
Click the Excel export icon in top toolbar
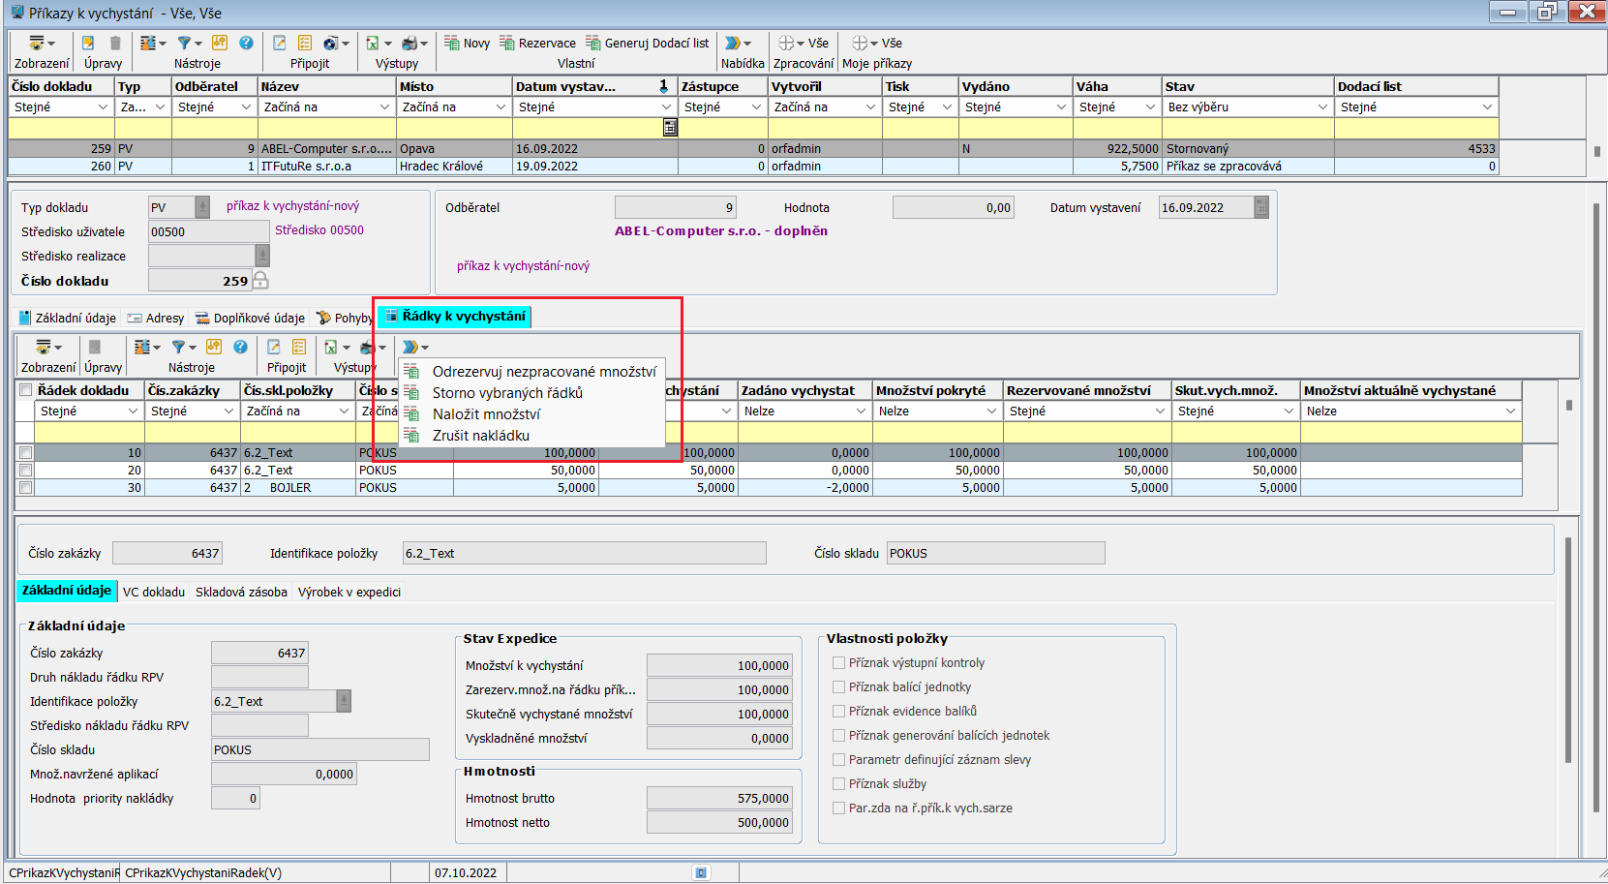372,43
